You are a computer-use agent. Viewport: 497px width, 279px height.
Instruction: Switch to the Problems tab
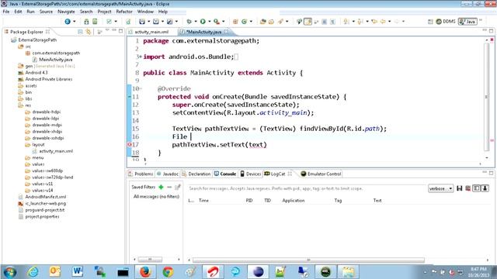[x=141, y=174]
